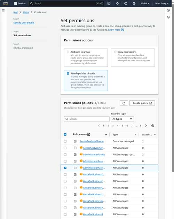
Task: Go to page 2 of policies
Action: (x=108, y=126)
